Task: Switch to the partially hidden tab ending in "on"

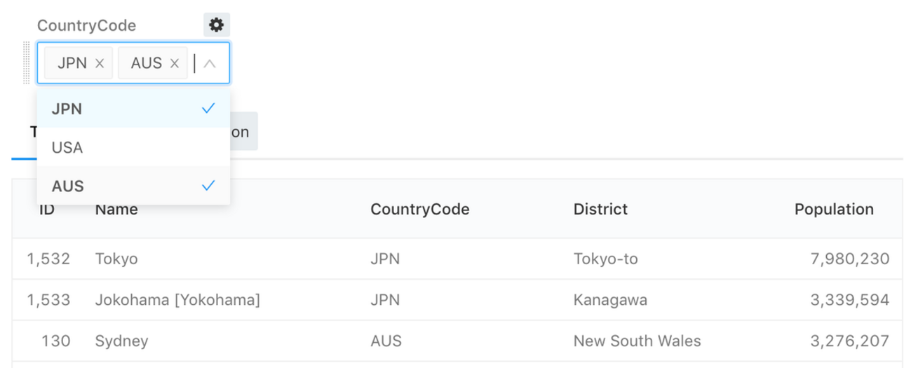Action: [243, 132]
